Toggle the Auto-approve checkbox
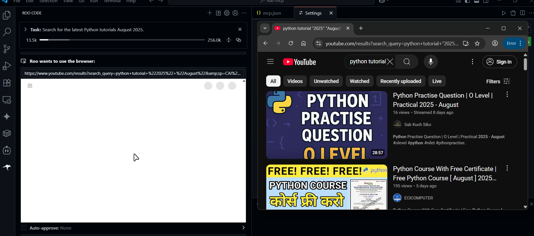 click(24, 228)
